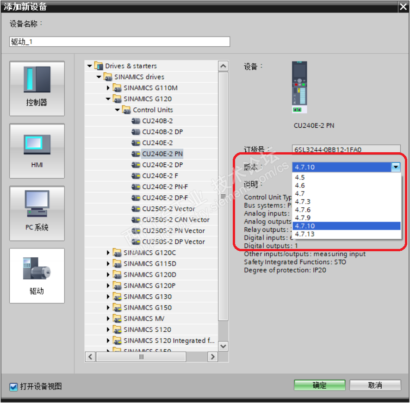Click the CU250S-2 CAN Vector unit icon
Image resolution: width=410 pixels, height=403 pixels.
[136, 220]
